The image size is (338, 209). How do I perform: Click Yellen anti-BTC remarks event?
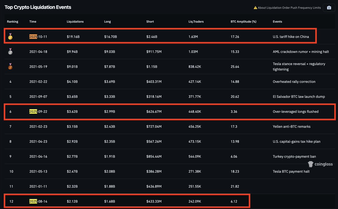[292, 126]
